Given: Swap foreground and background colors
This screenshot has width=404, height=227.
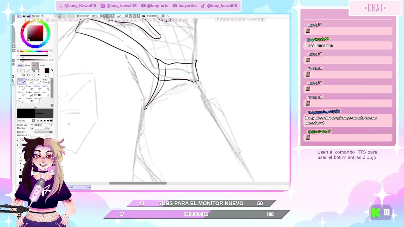Looking at the screenshot, I should [52, 70].
